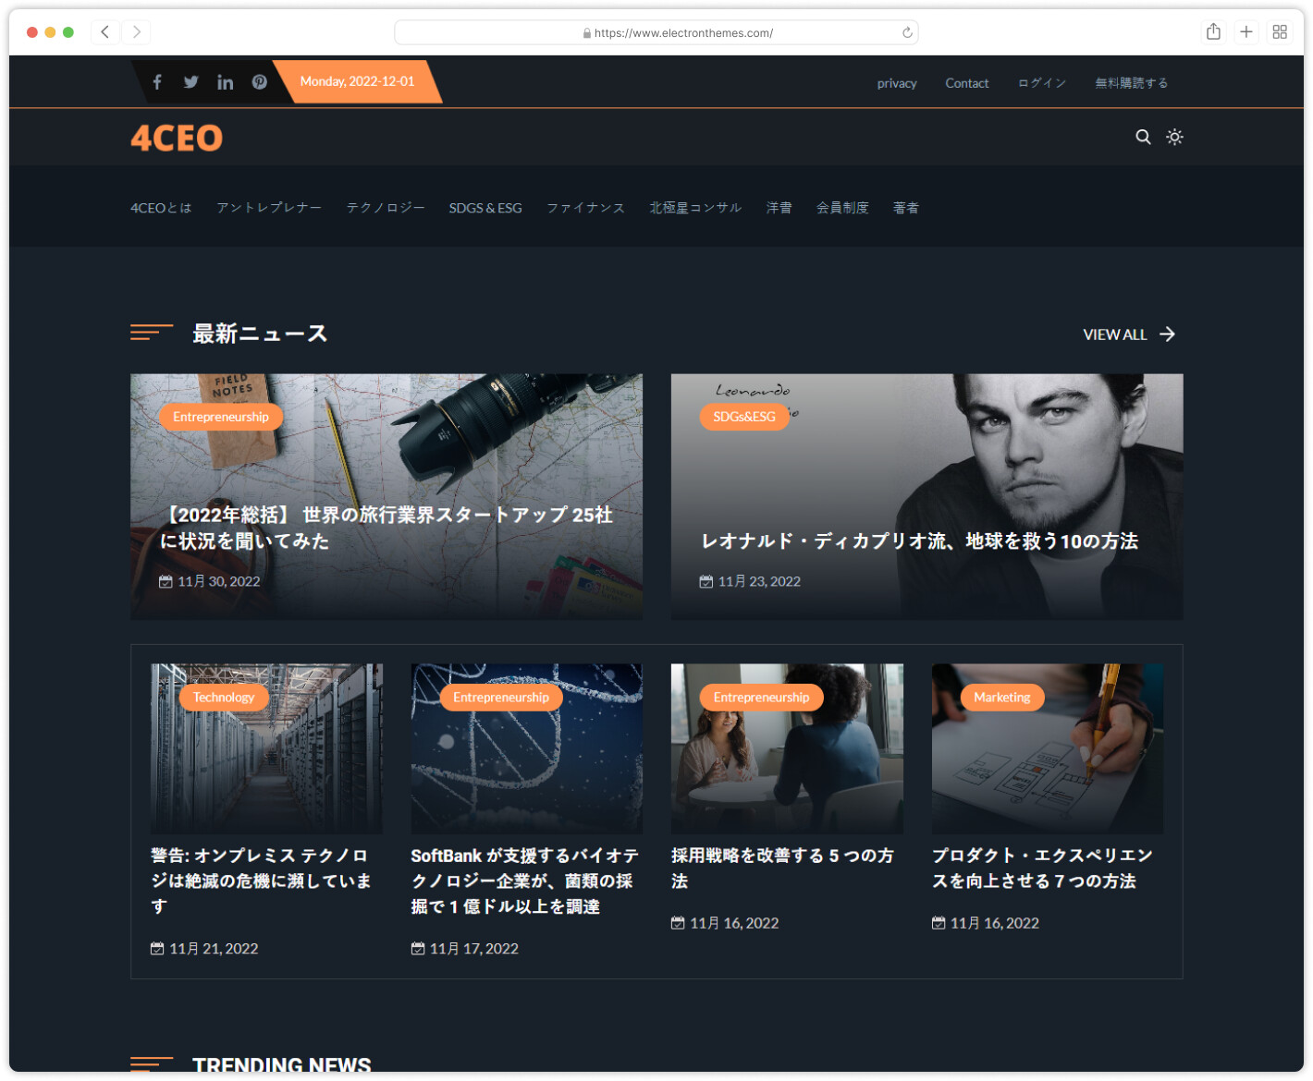The height and width of the screenshot is (1081, 1313).
Task: Reload page using address bar refresh icon
Action: click(907, 32)
